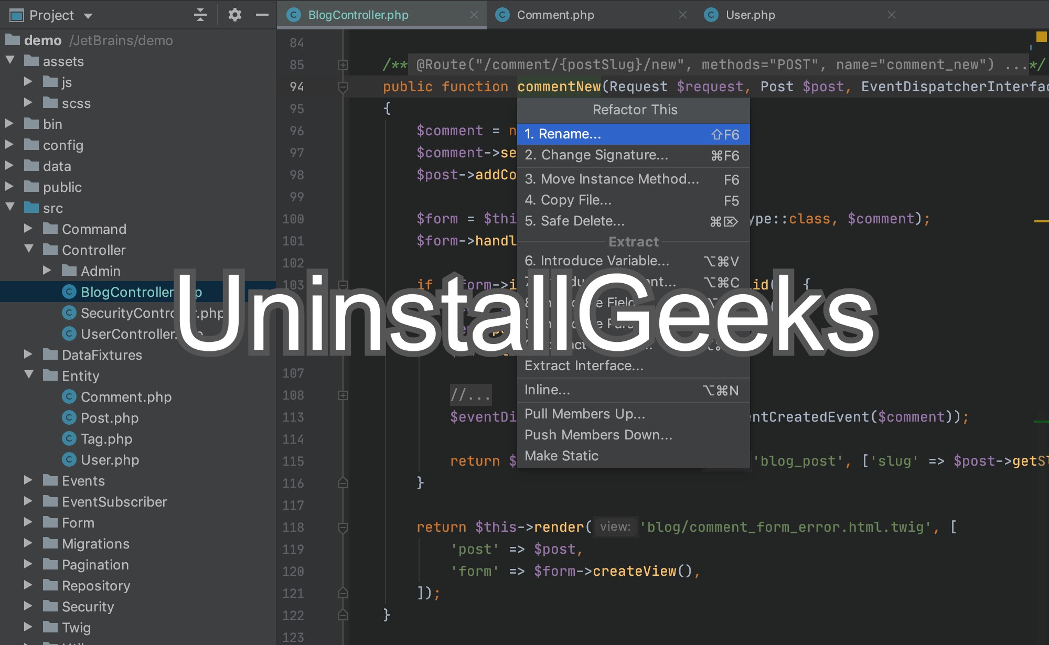Expand folded doc comment at line 85
Image resolution: width=1049 pixels, height=645 pixels.
pos(343,65)
